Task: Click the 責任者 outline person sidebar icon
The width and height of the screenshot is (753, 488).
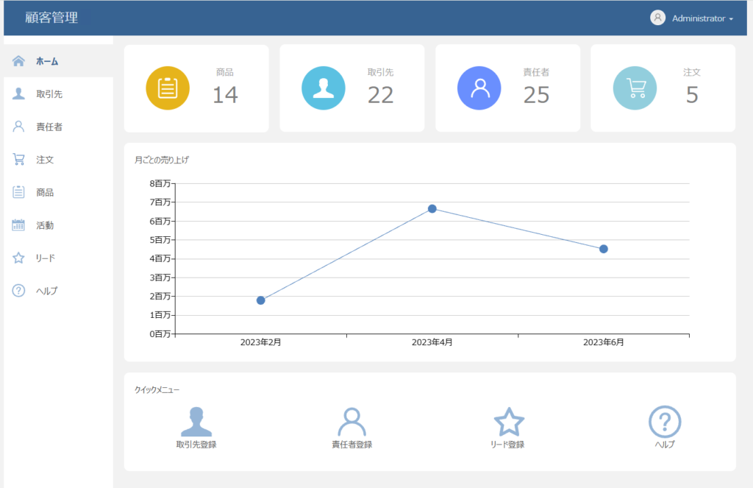Action: (18, 127)
